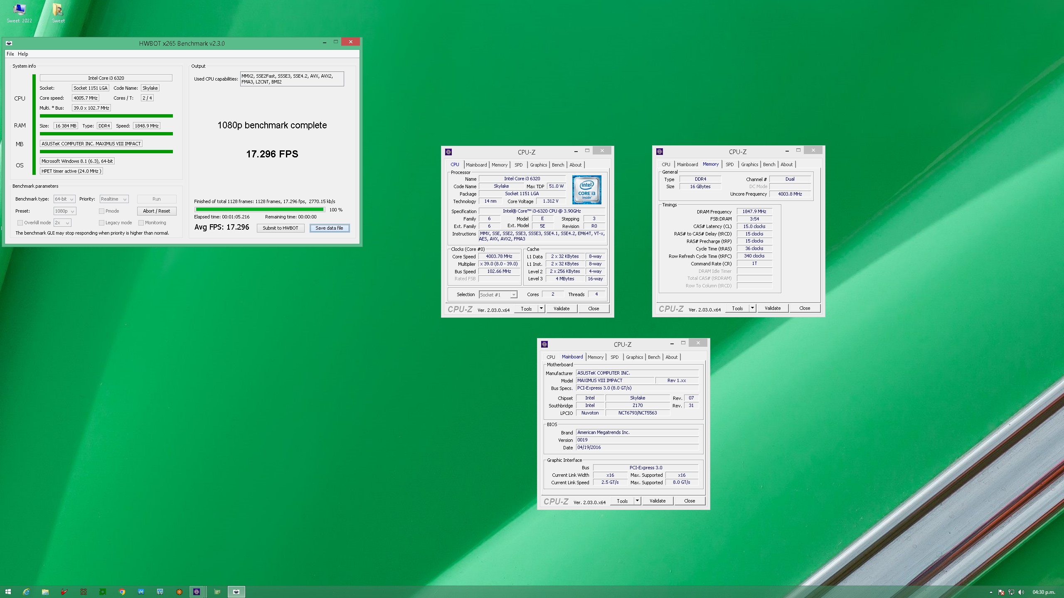The image size is (1064, 598).
Task: Expand Tools arrow in the CPU-Z Memory tab window
Action: [752, 308]
